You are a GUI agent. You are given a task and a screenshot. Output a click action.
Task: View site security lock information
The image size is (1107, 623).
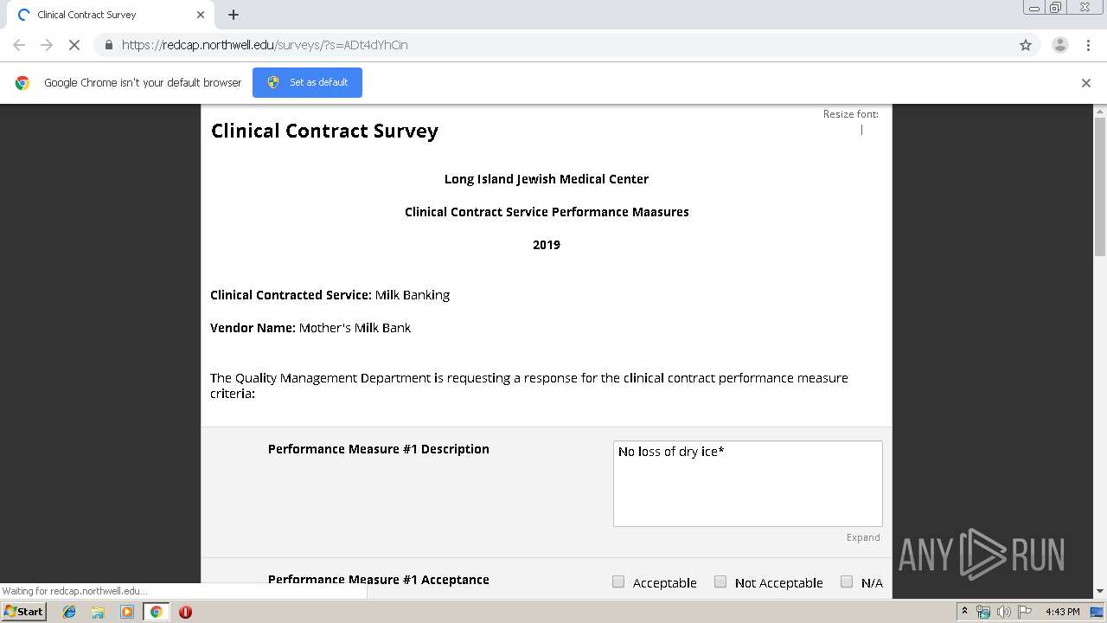point(108,45)
